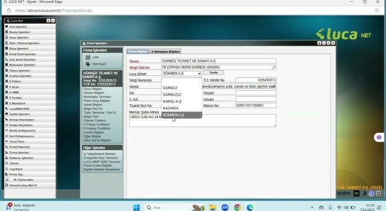Open Kullanıcı İşlemleri menu entry

(x=30, y=158)
